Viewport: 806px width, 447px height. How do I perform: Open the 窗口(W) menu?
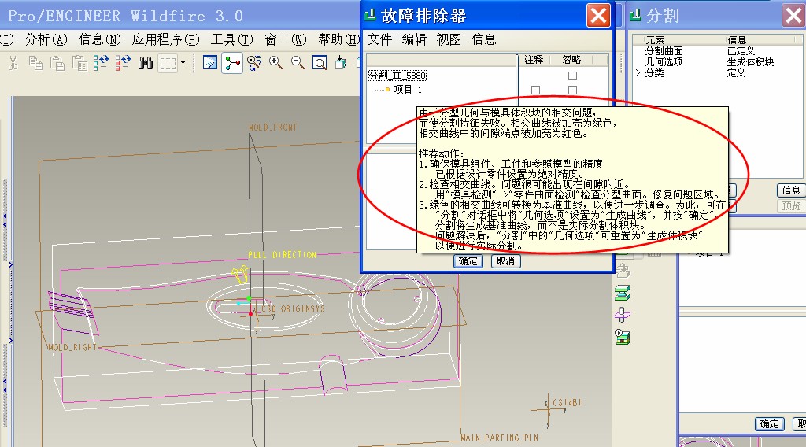pyautogui.click(x=285, y=39)
